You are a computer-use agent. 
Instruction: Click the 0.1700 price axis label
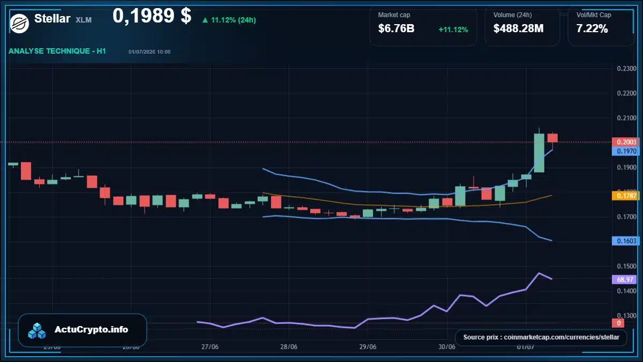(626, 217)
